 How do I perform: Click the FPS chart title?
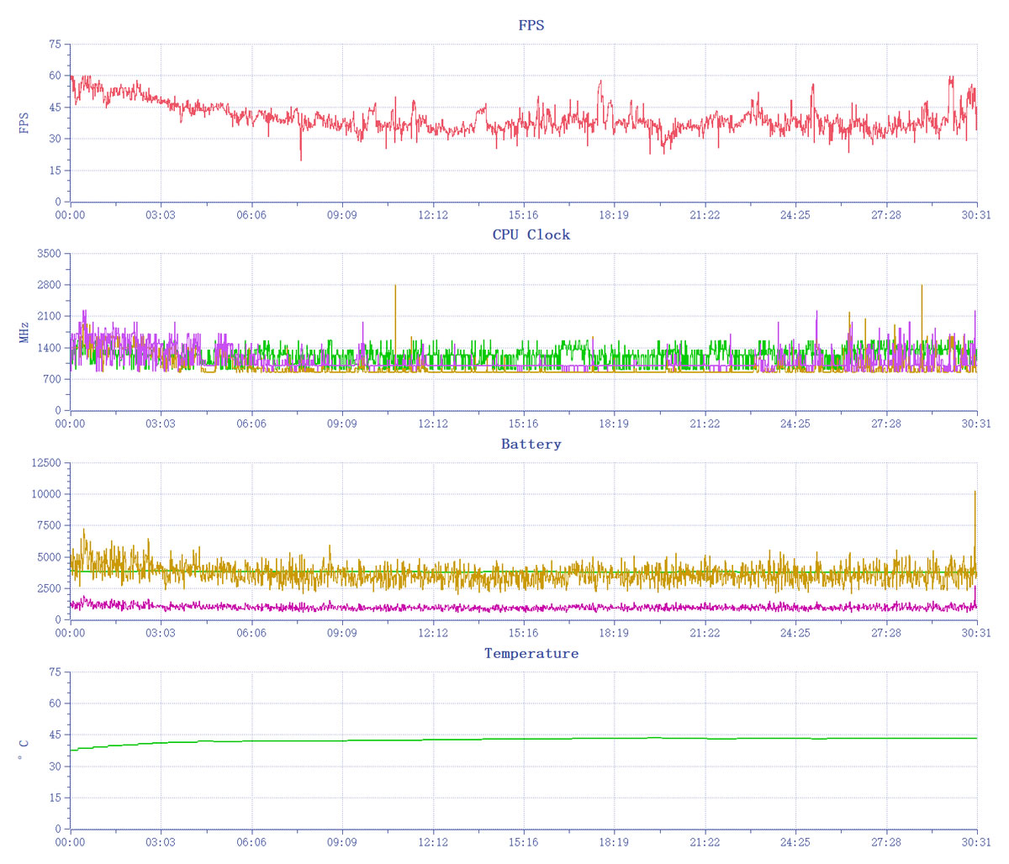pyautogui.click(x=531, y=25)
